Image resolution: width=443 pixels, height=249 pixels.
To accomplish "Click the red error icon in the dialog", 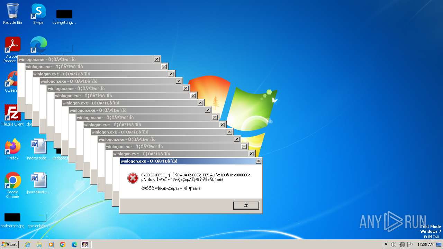I will click(x=133, y=178).
